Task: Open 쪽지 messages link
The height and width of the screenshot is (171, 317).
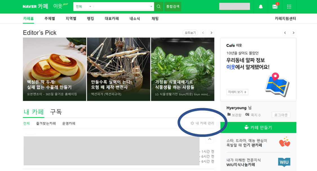Action: pos(253,115)
